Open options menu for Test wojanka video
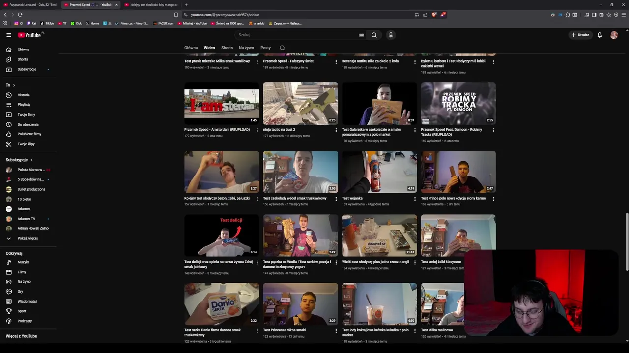 [415, 199]
